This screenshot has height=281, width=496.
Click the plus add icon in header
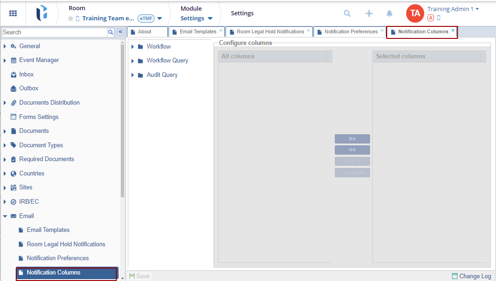369,13
